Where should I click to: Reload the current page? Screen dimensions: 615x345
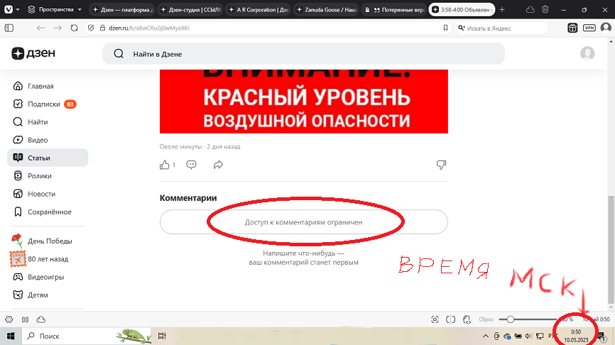coord(74,28)
